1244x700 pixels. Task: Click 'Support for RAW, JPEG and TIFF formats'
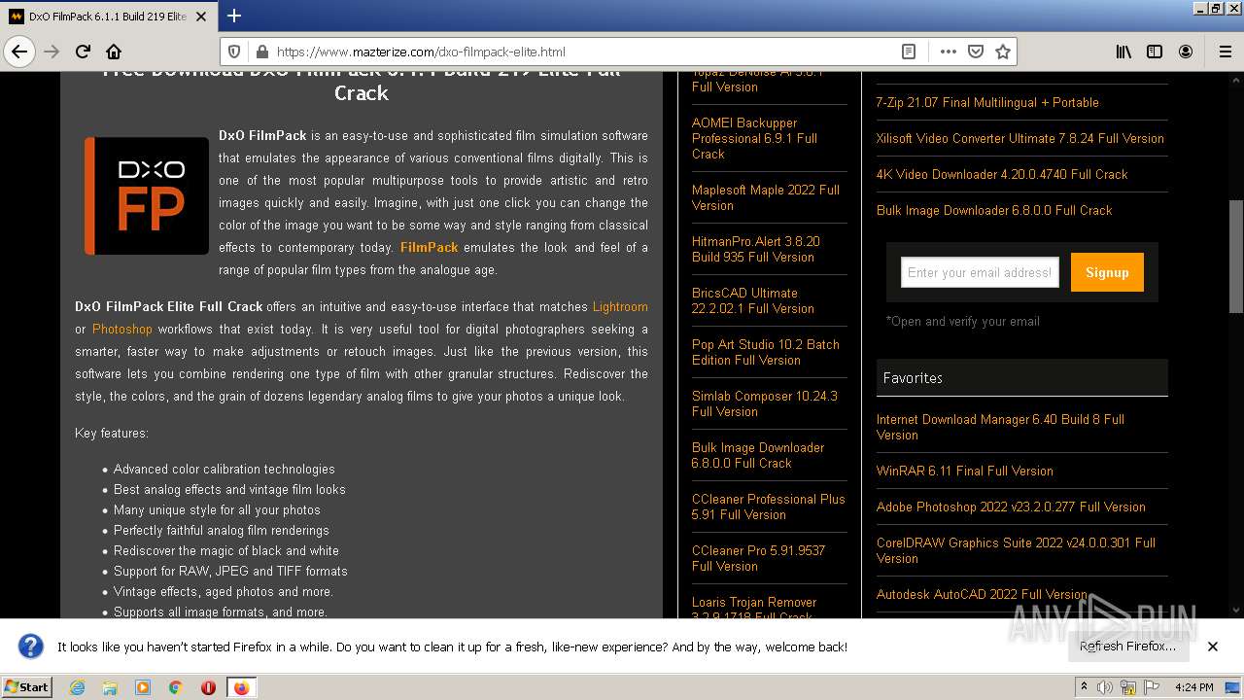pyautogui.click(x=230, y=571)
